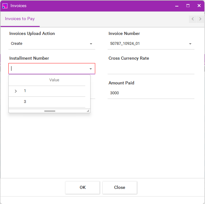
Task: Maximize the Invoices window
Action: 188,6
